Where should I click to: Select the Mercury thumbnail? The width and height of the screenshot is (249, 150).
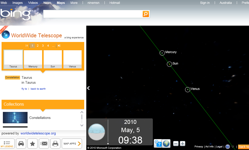pyautogui.click(x=33, y=59)
